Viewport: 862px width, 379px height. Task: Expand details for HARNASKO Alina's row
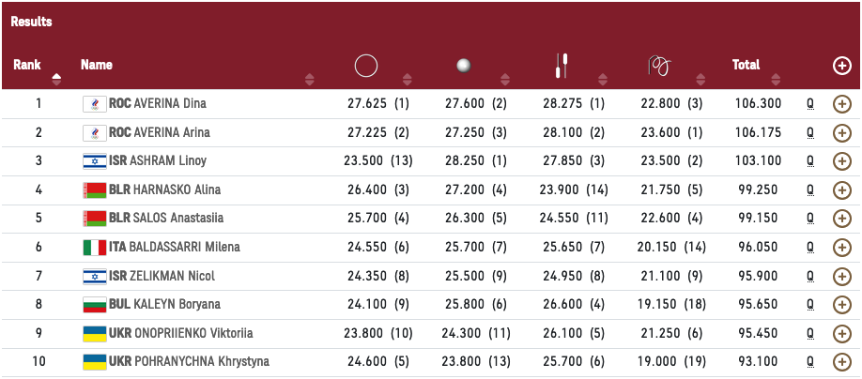tap(841, 190)
